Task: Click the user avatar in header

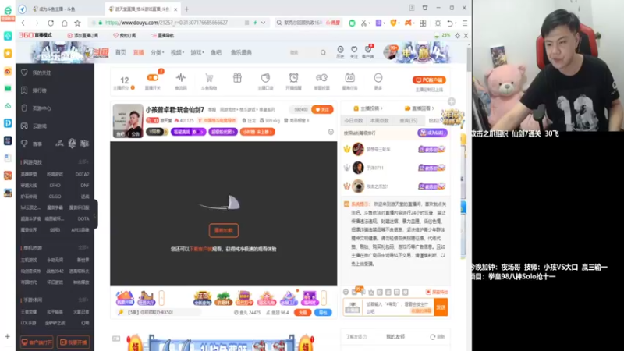Action: pos(391,52)
